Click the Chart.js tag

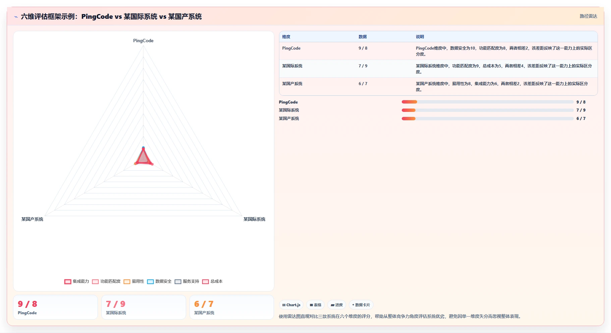click(x=291, y=305)
